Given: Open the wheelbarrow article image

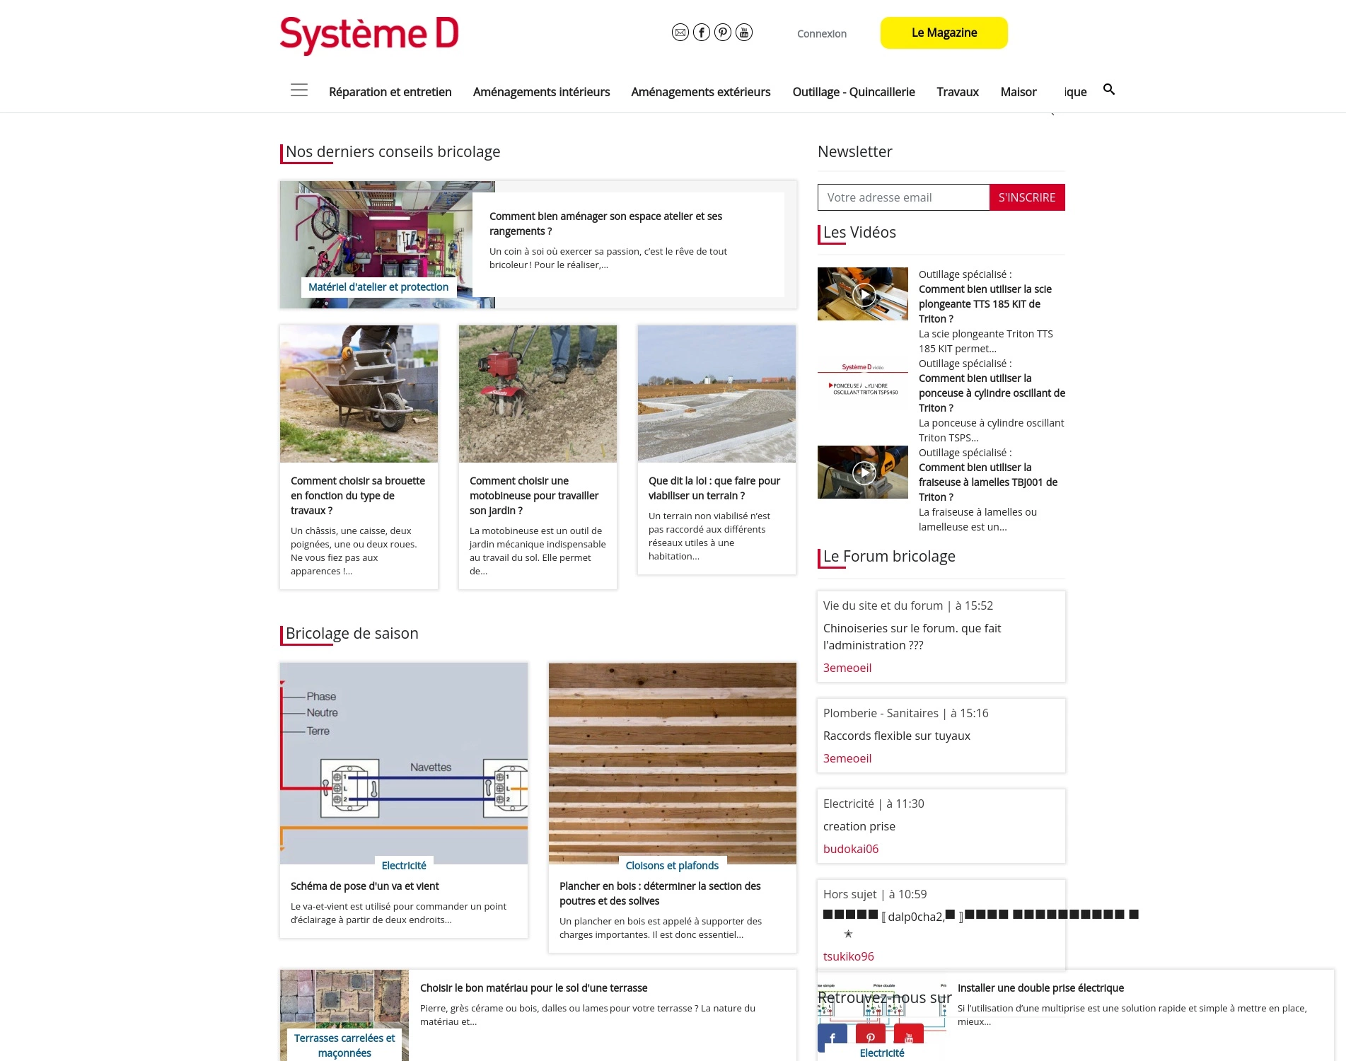Looking at the screenshot, I should pos(359,394).
